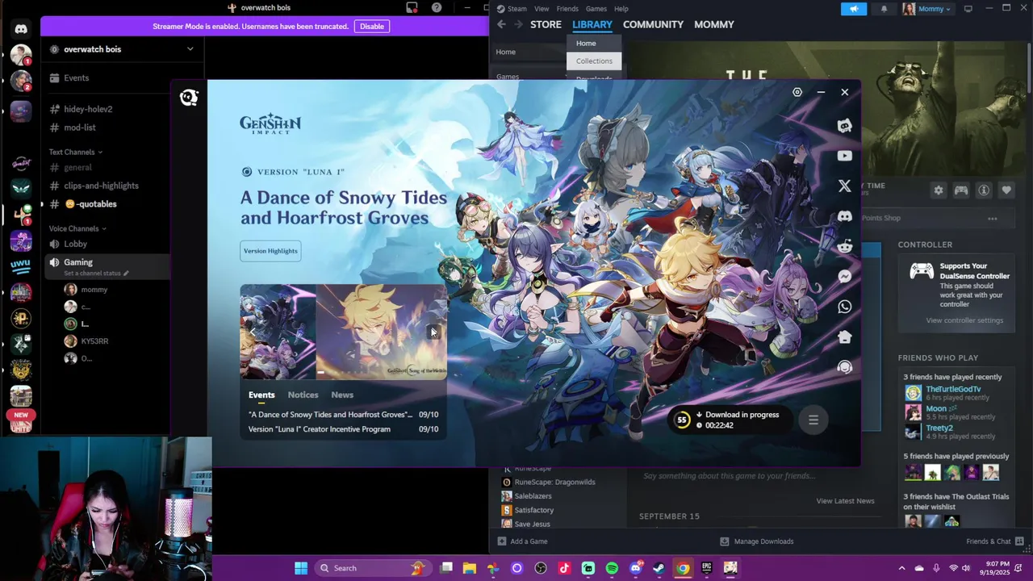Open Steam STORE tab
This screenshot has width=1033, height=581.
pos(546,24)
